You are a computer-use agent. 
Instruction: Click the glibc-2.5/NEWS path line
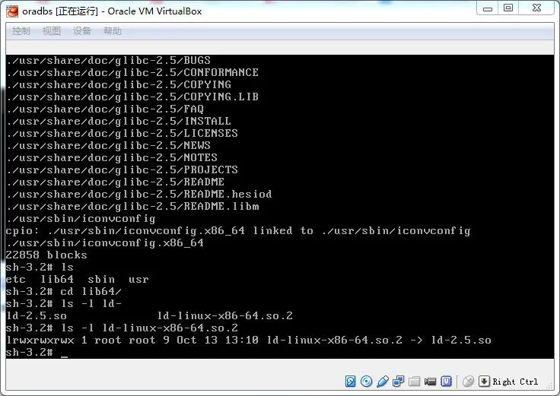click(x=108, y=145)
